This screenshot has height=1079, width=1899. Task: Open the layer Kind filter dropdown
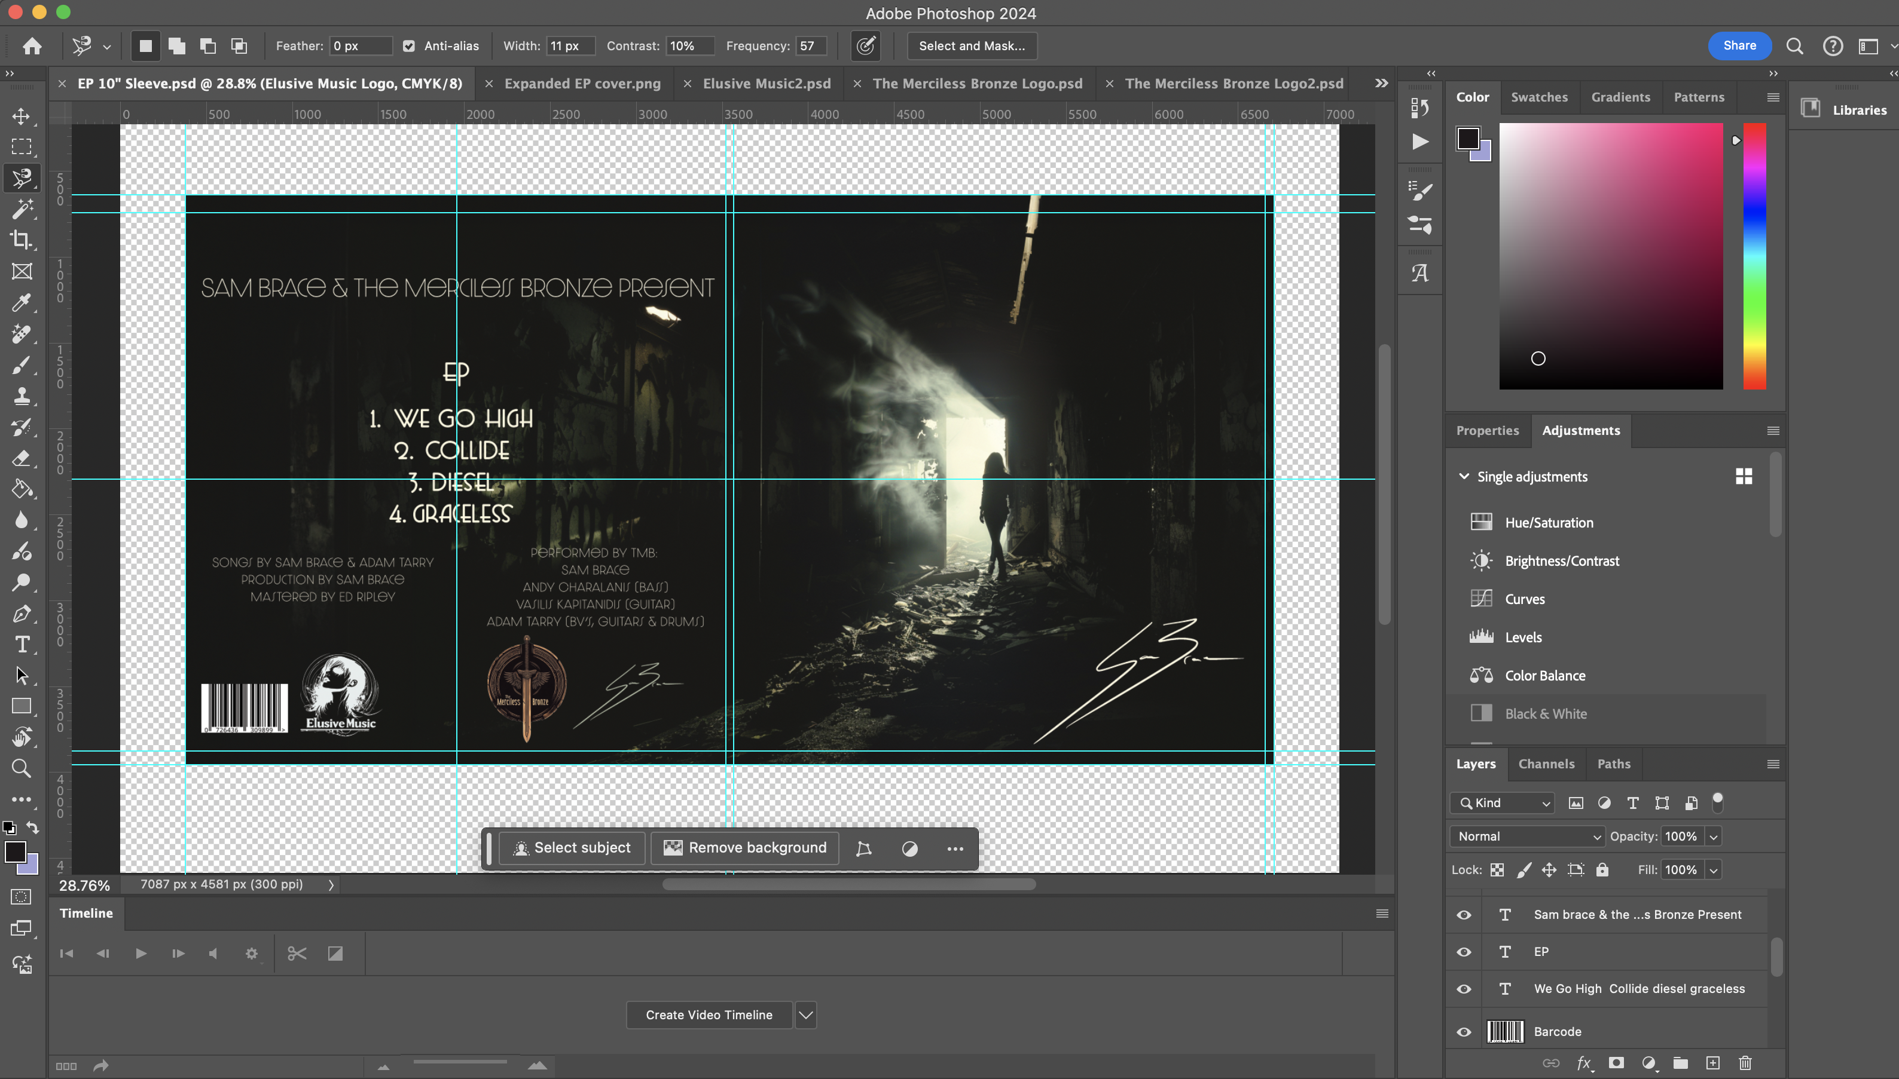click(1503, 802)
